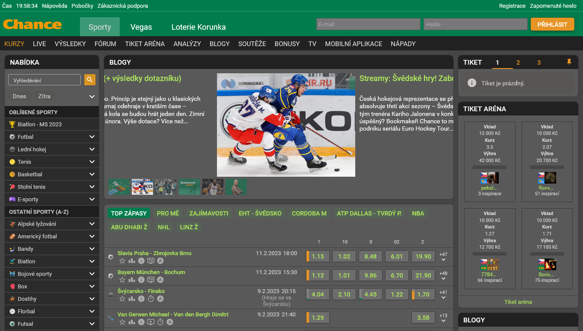The height and width of the screenshot is (331, 583).
Task: Pin the ticket using the pushpin icon
Action: pos(569,62)
